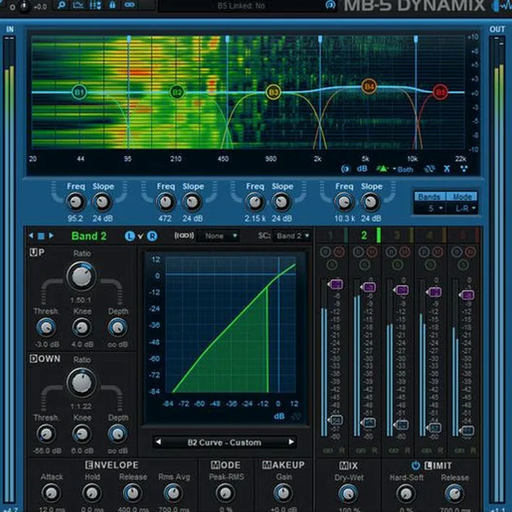Viewport: 512px width, 512px height.
Task: Click the green round button under band 2
Action: (x=364, y=264)
